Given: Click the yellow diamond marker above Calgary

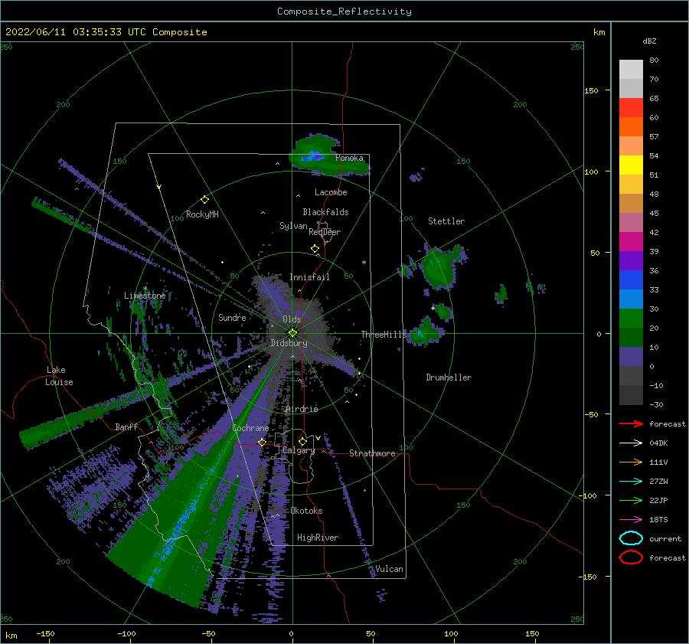Looking at the screenshot, I should (x=302, y=441).
